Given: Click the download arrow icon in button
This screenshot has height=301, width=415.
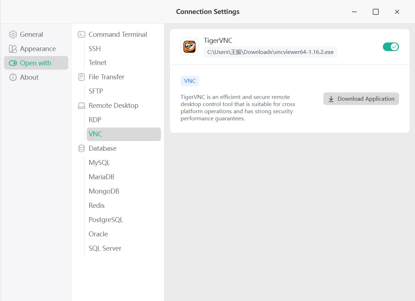Looking at the screenshot, I should 331,99.
